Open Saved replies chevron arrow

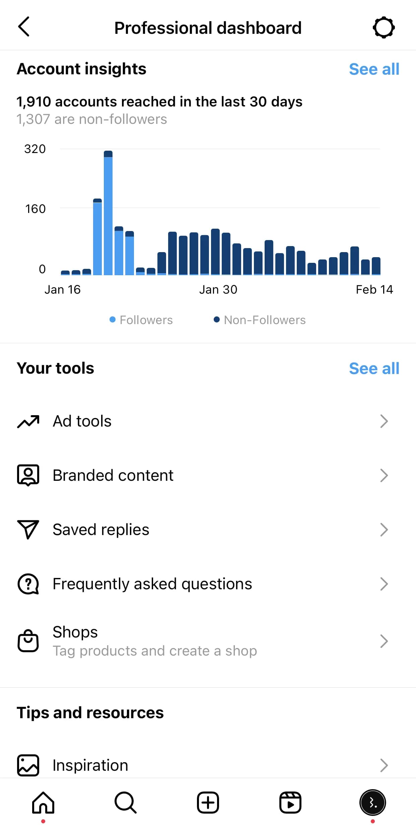coord(384,530)
